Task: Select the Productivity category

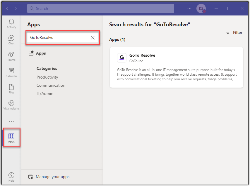Action: click(47, 77)
